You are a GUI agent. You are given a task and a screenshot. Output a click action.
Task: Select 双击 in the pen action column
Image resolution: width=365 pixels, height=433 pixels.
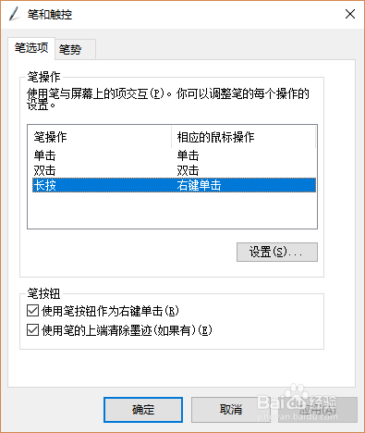coord(44,170)
